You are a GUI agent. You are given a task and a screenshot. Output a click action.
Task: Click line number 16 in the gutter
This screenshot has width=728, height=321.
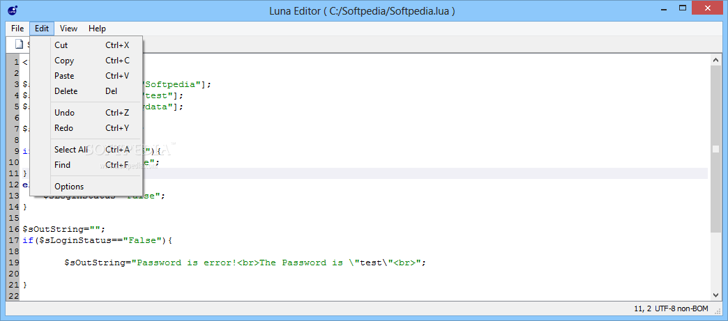coord(13,229)
